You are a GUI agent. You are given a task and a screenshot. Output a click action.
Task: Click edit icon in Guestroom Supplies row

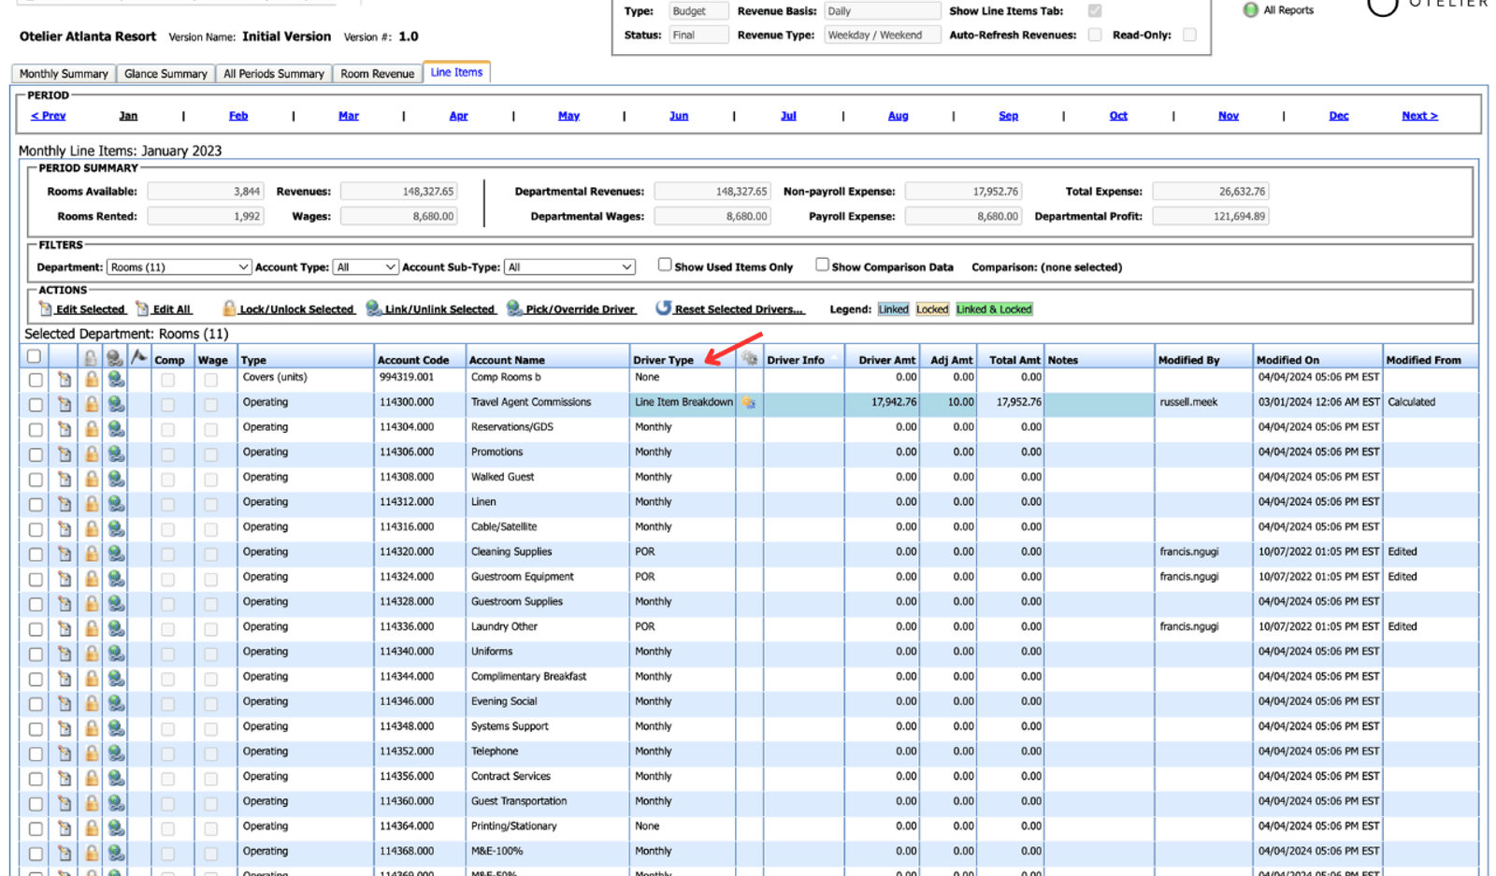[x=65, y=603]
